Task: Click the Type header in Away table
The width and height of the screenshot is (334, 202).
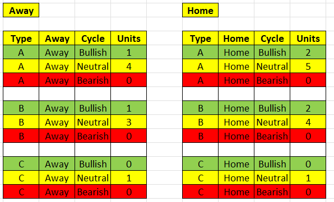Action: click(21, 38)
